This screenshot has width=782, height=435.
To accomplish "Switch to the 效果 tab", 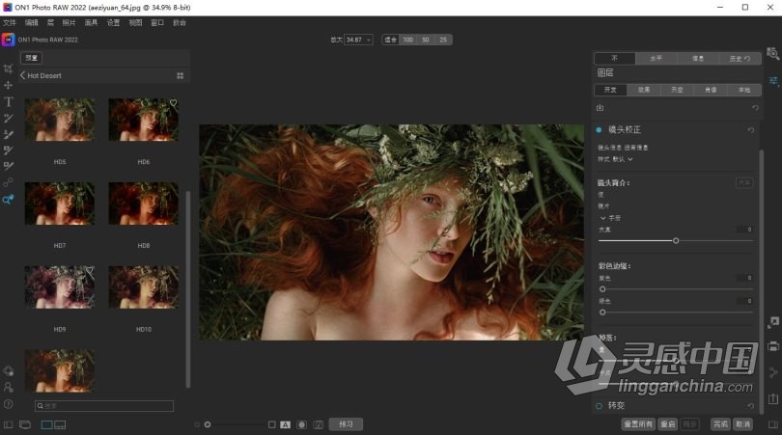I will coord(644,90).
